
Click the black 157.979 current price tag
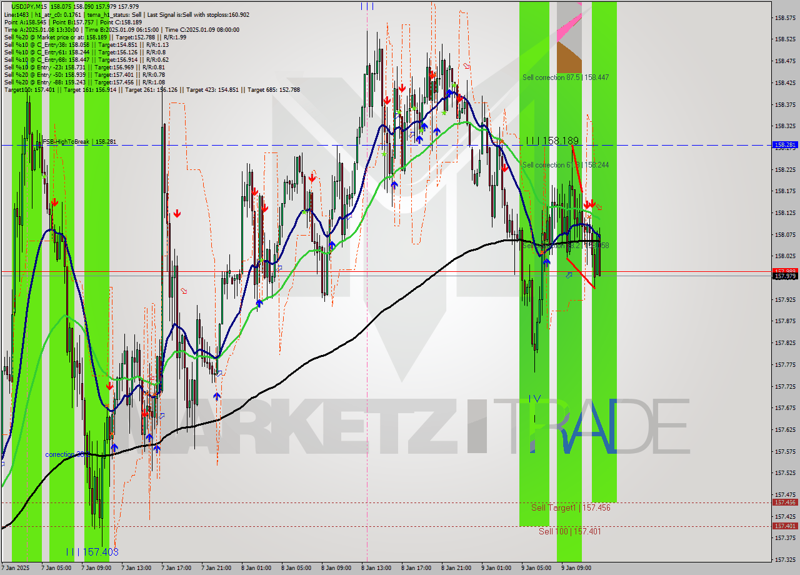point(785,276)
